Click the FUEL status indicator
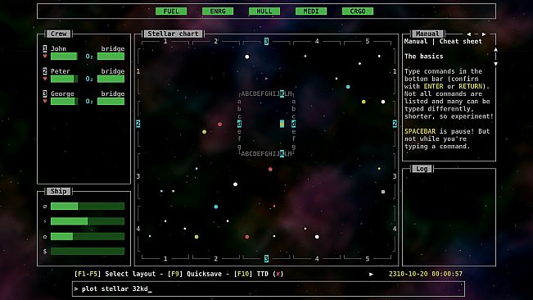The width and height of the screenshot is (533, 300). (171, 11)
